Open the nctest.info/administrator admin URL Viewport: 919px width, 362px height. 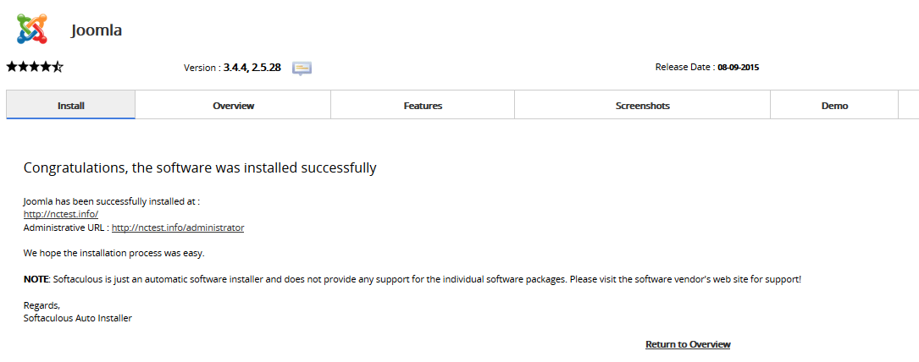tap(178, 228)
